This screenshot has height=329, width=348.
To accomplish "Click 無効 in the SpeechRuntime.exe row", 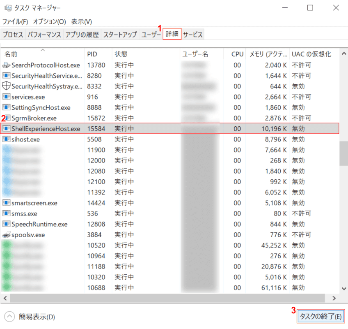I will pos(298,224).
